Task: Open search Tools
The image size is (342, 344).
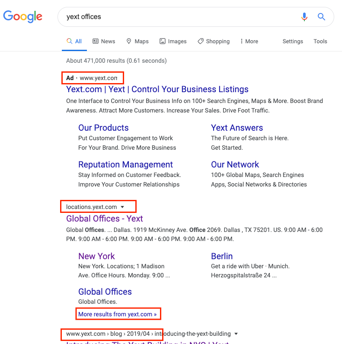Action: (x=320, y=41)
